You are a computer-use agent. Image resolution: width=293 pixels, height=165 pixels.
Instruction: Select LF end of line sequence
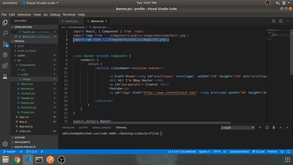pyautogui.click(x=225, y=152)
